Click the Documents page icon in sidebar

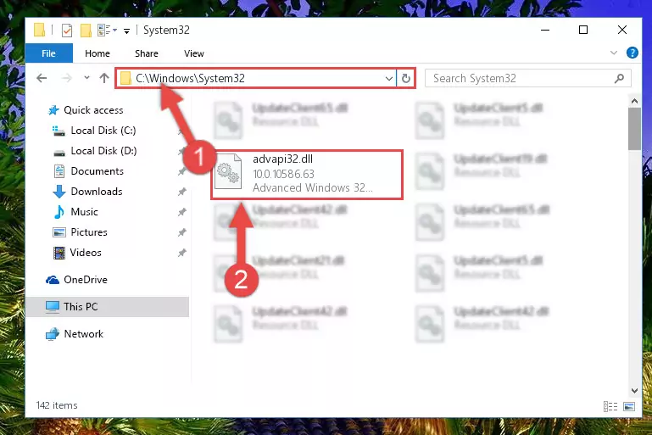coord(59,171)
